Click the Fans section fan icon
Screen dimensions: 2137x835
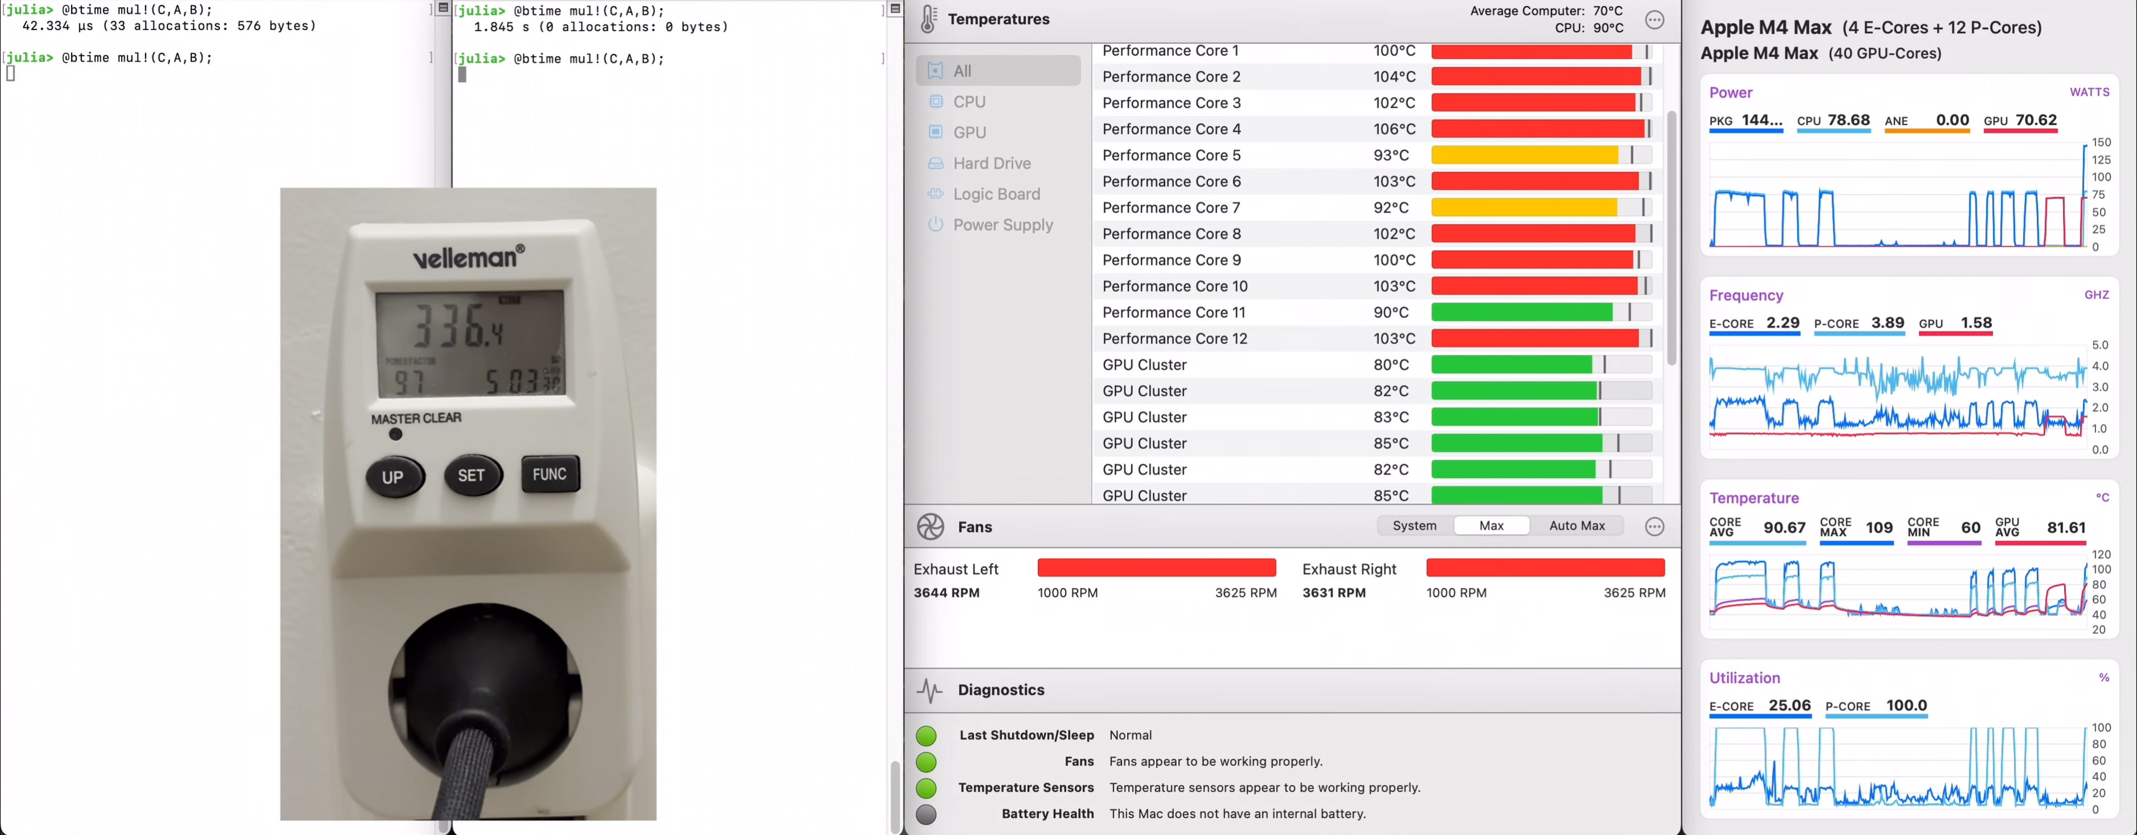point(930,527)
